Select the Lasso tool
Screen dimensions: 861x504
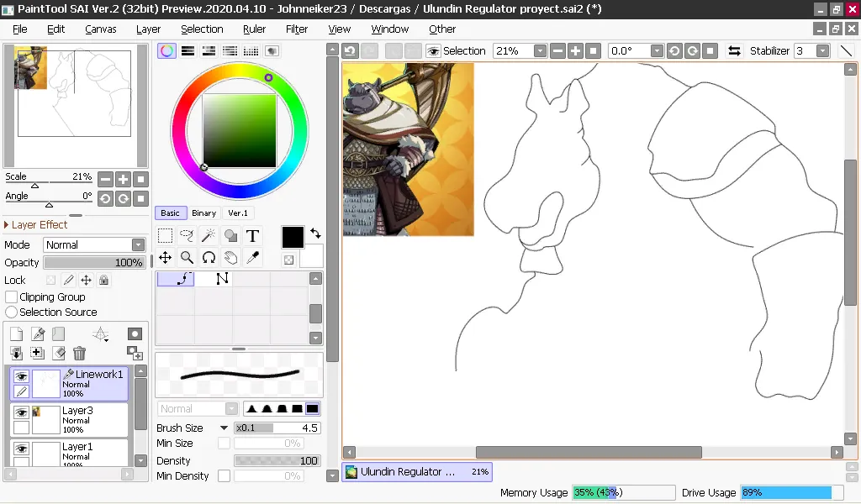point(187,236)
